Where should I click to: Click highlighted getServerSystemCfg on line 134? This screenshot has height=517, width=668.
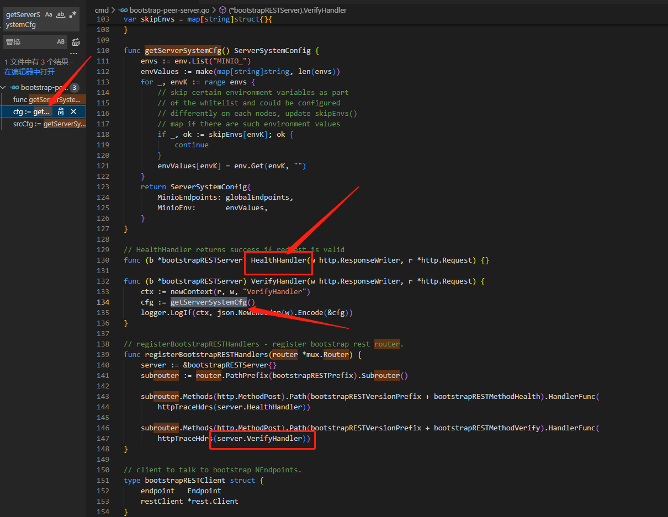click(209, 302)
